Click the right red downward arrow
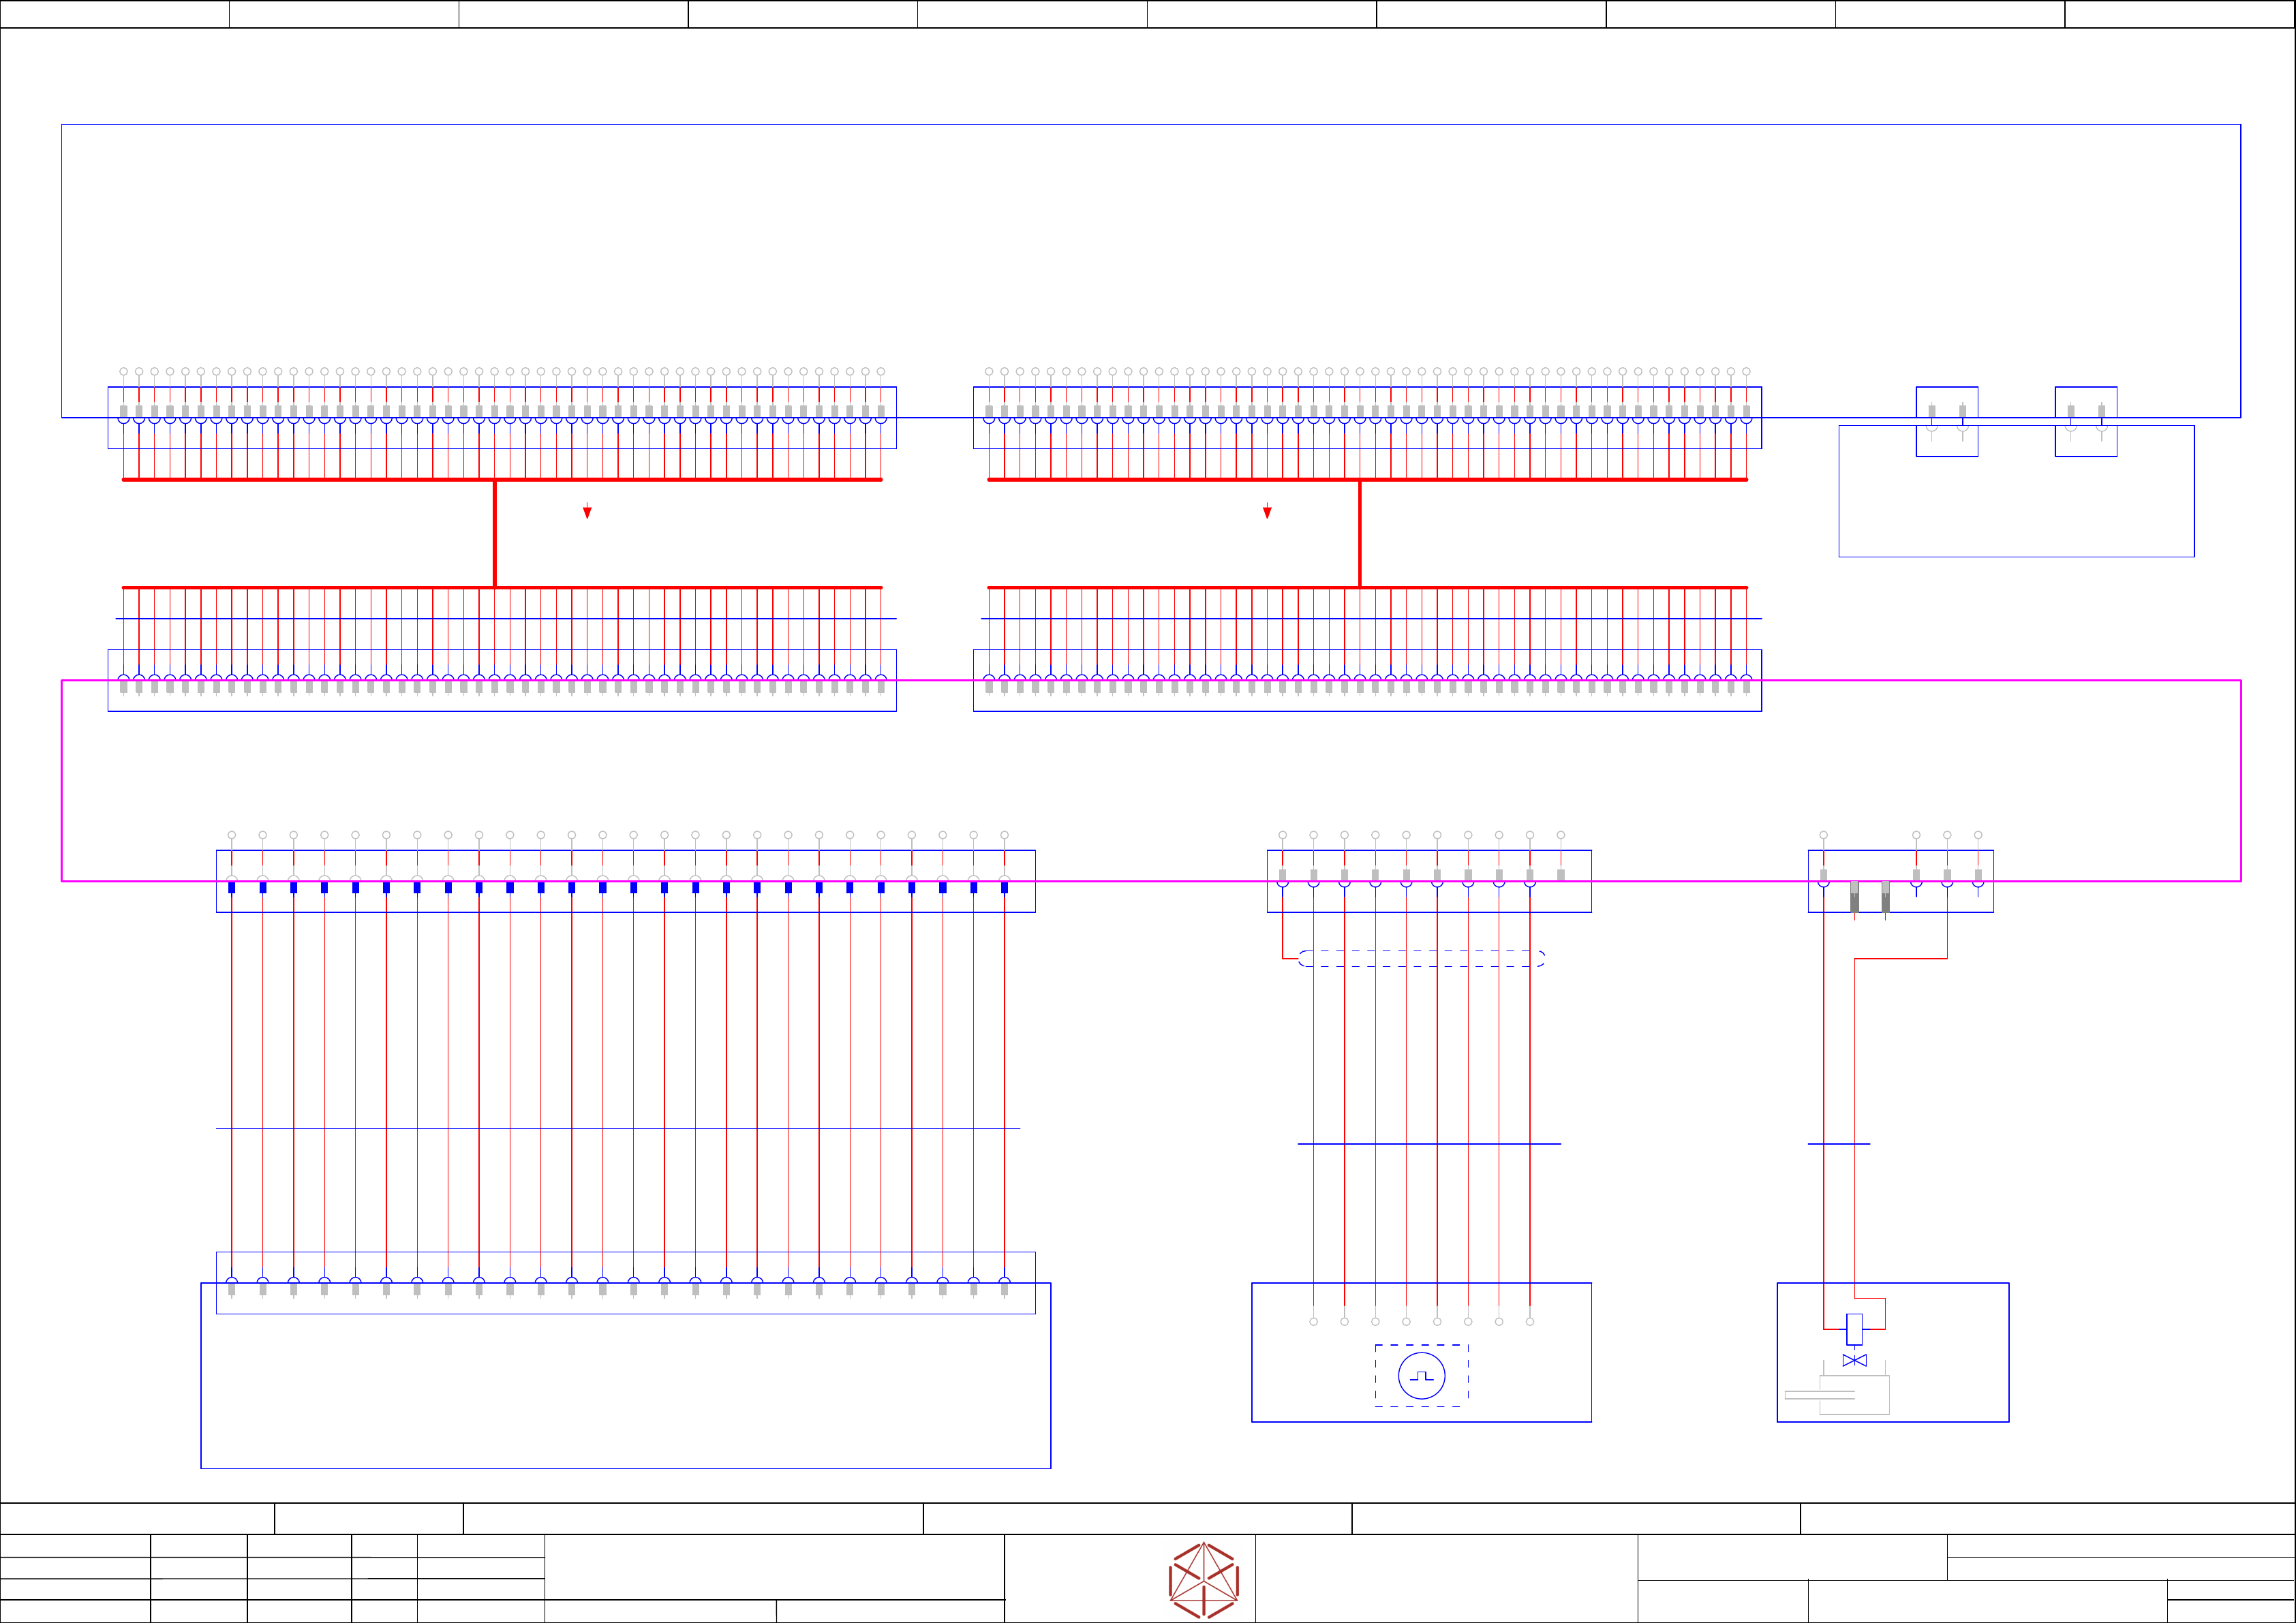The width and height of the screenshot is (2296, 1623). click(x=1267, y=512)
